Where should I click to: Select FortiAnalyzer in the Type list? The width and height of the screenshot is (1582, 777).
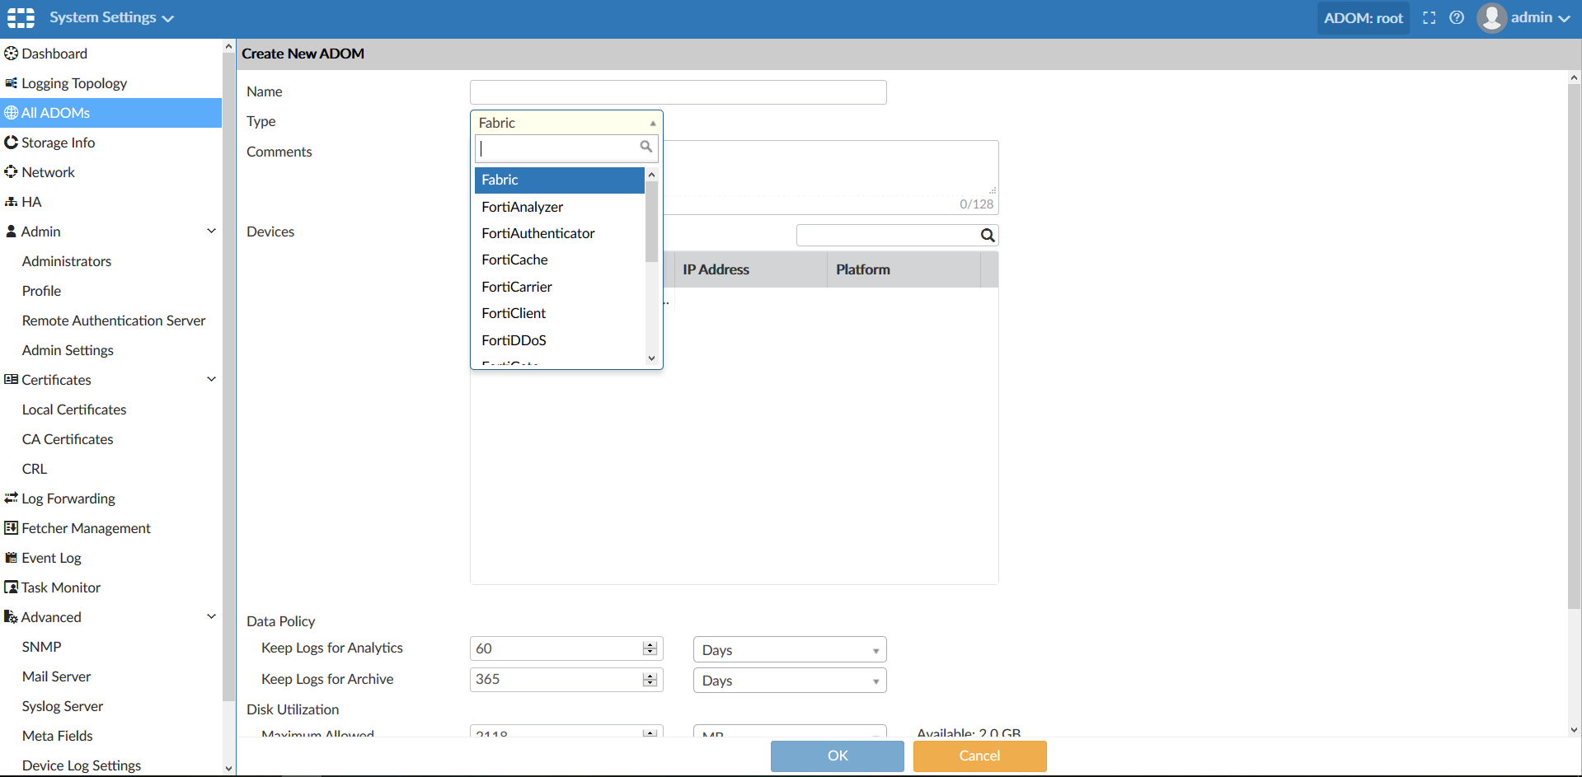pyautogui.click(x=559, y=207)
